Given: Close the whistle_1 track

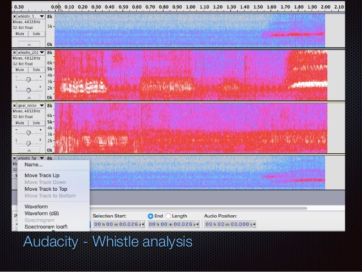Looking at the screenshot, I should coord(14,16).
